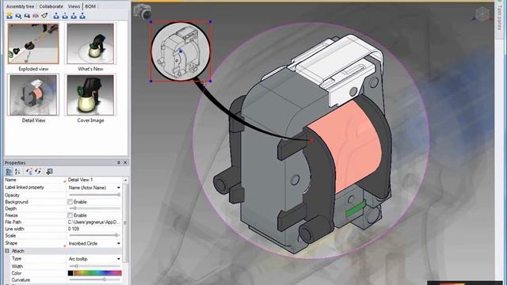Select the Views tab
The height and width of the screenshot is (285, 507).
74,6
